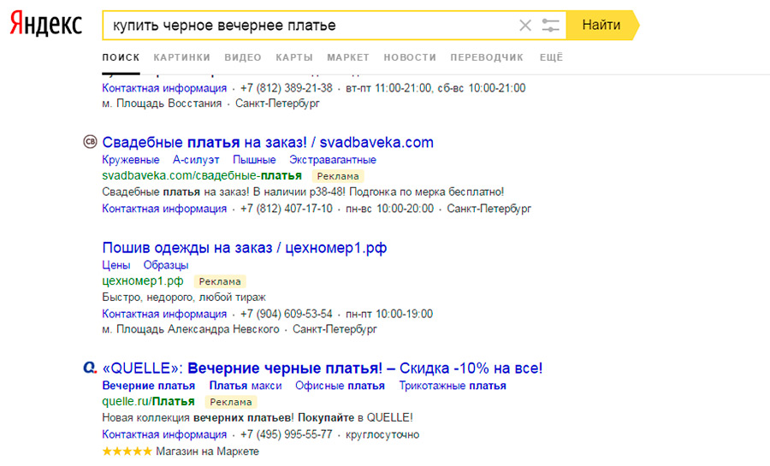
Task: Open the Платья макси sitelink
Action: coord(246,386)
